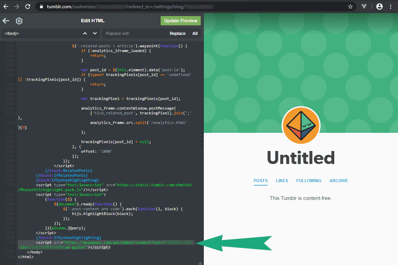Click the Update Preview button

click(x=181, y=21)
